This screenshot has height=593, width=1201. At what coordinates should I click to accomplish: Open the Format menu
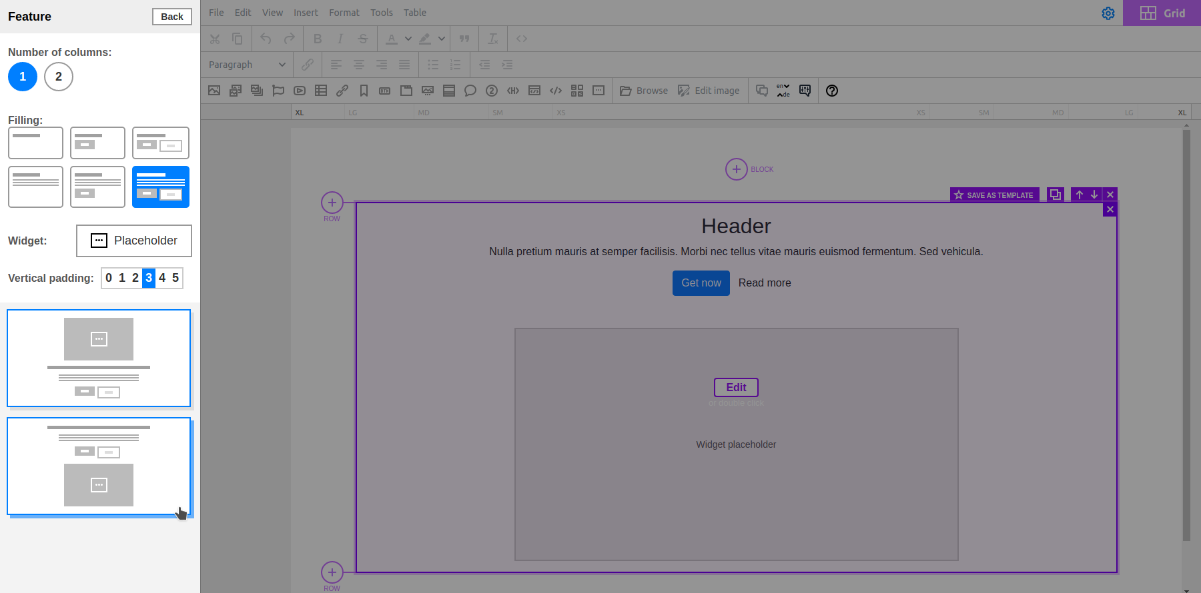click(344, 13)
